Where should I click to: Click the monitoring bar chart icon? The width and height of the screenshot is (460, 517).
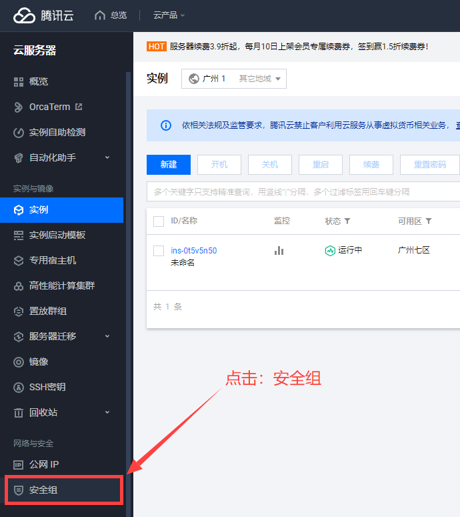coord(279,251)
